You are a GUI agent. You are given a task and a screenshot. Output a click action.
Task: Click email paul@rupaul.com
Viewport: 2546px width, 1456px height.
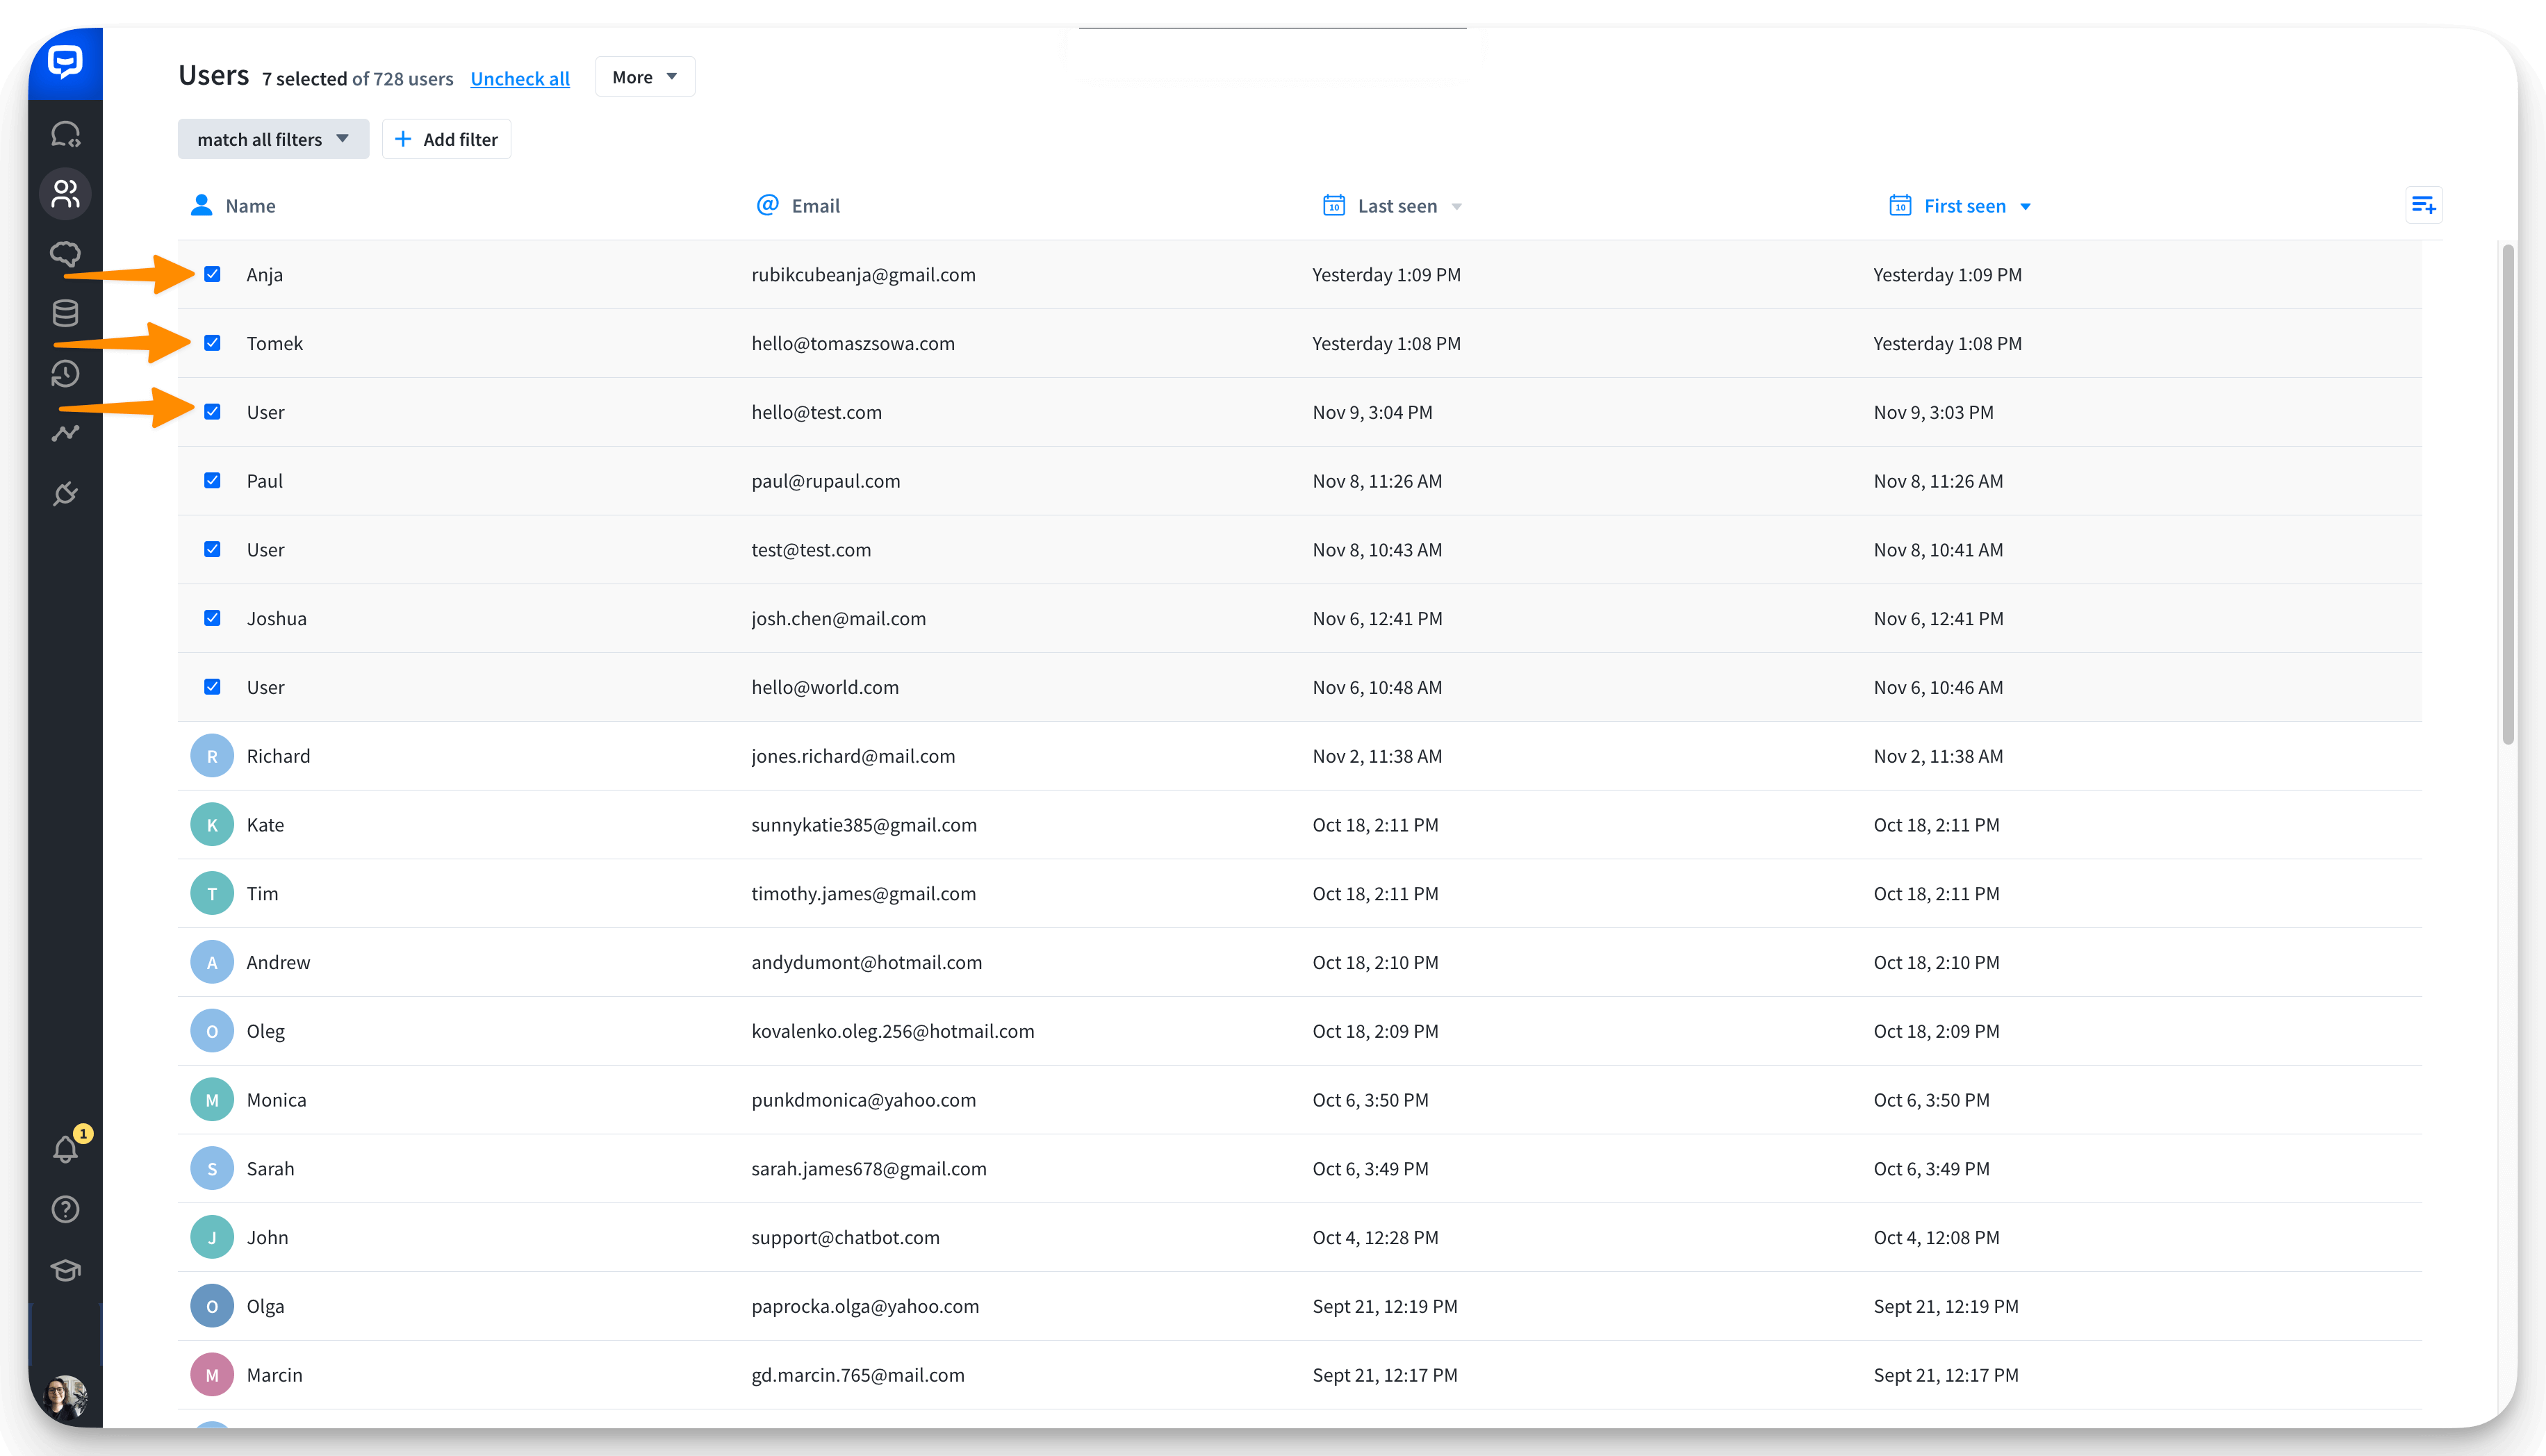826,481
